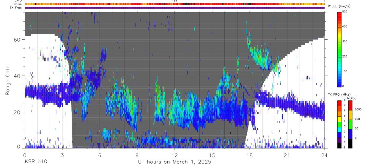The height and width of the screenshot is (168, 365).
Task: Click the UT hour tick label 18 on x-axis
Action: (x=249, y=155)
